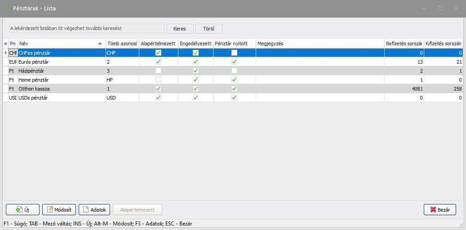Sort by Tömb azonosító column header
This screenshot has width=466, height=230.
122,43
